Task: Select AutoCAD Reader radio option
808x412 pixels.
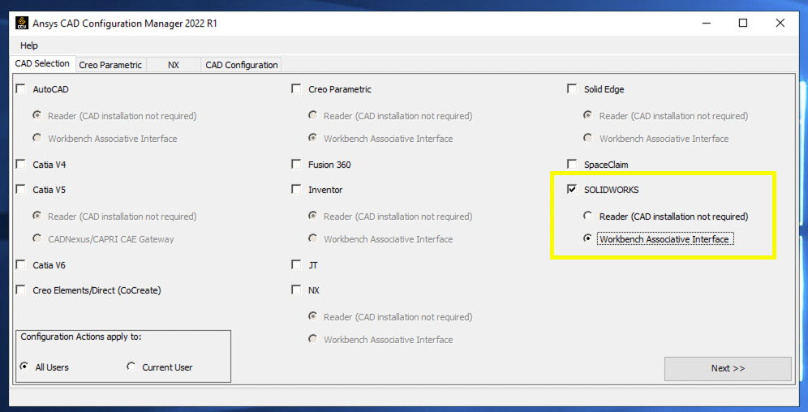Action: tap(37, 115)
